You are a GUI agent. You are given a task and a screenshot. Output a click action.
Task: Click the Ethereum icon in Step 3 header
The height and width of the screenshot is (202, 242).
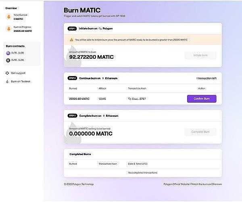[x=104, y=115]
